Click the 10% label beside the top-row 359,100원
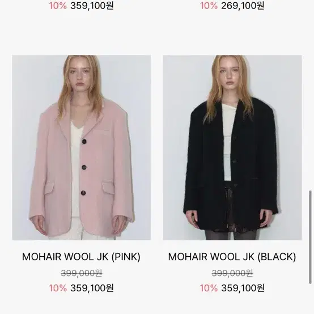 pyautogui.click(x=58, y=6)
